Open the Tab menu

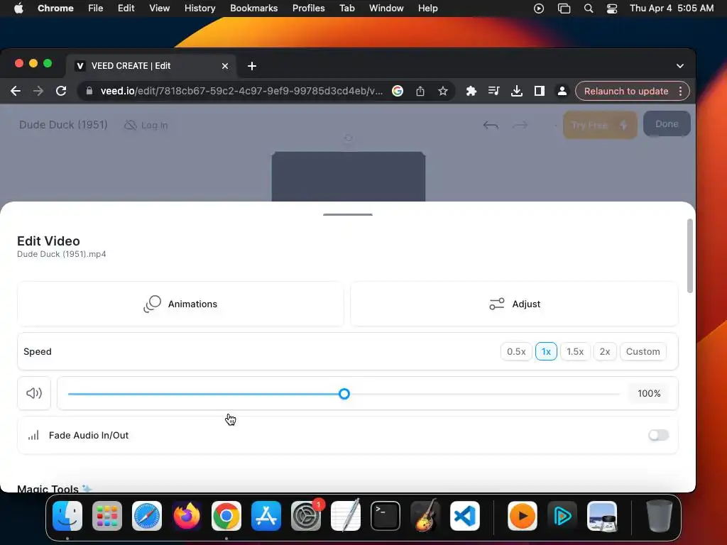pyautogui.click(x=346, y=8)
